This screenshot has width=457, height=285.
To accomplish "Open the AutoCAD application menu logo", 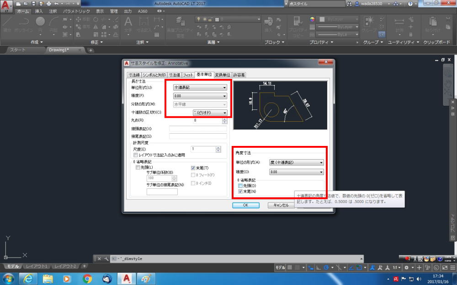I will (x=6, y=6).
